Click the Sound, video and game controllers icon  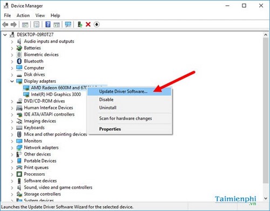coord(19,187)
